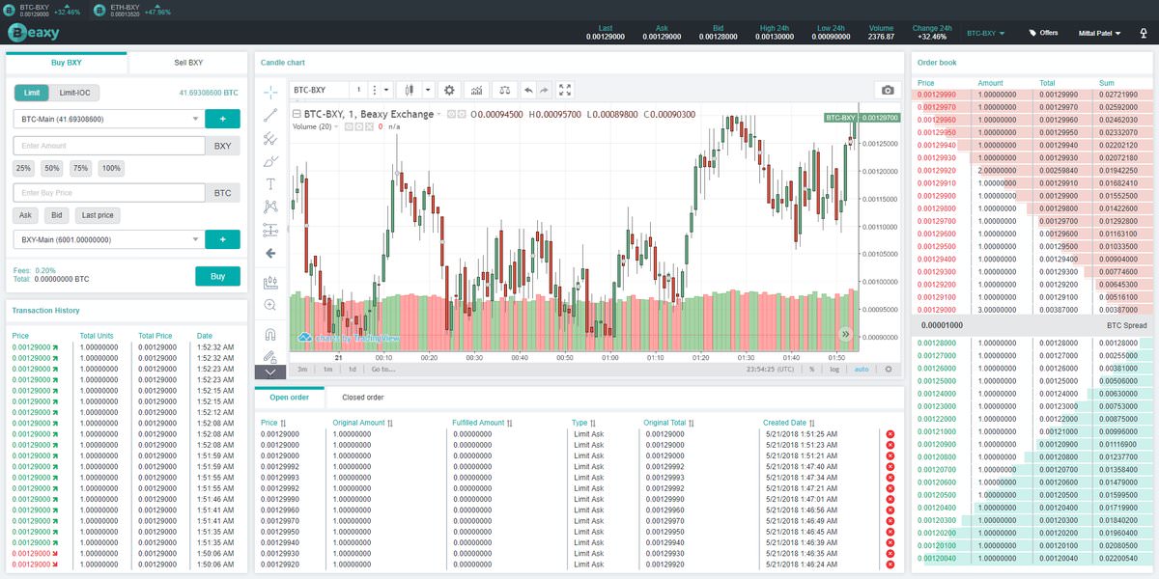Toggle log scale on chart
This screenshot has width=1159, height=579.
click(x=834, y=370)
